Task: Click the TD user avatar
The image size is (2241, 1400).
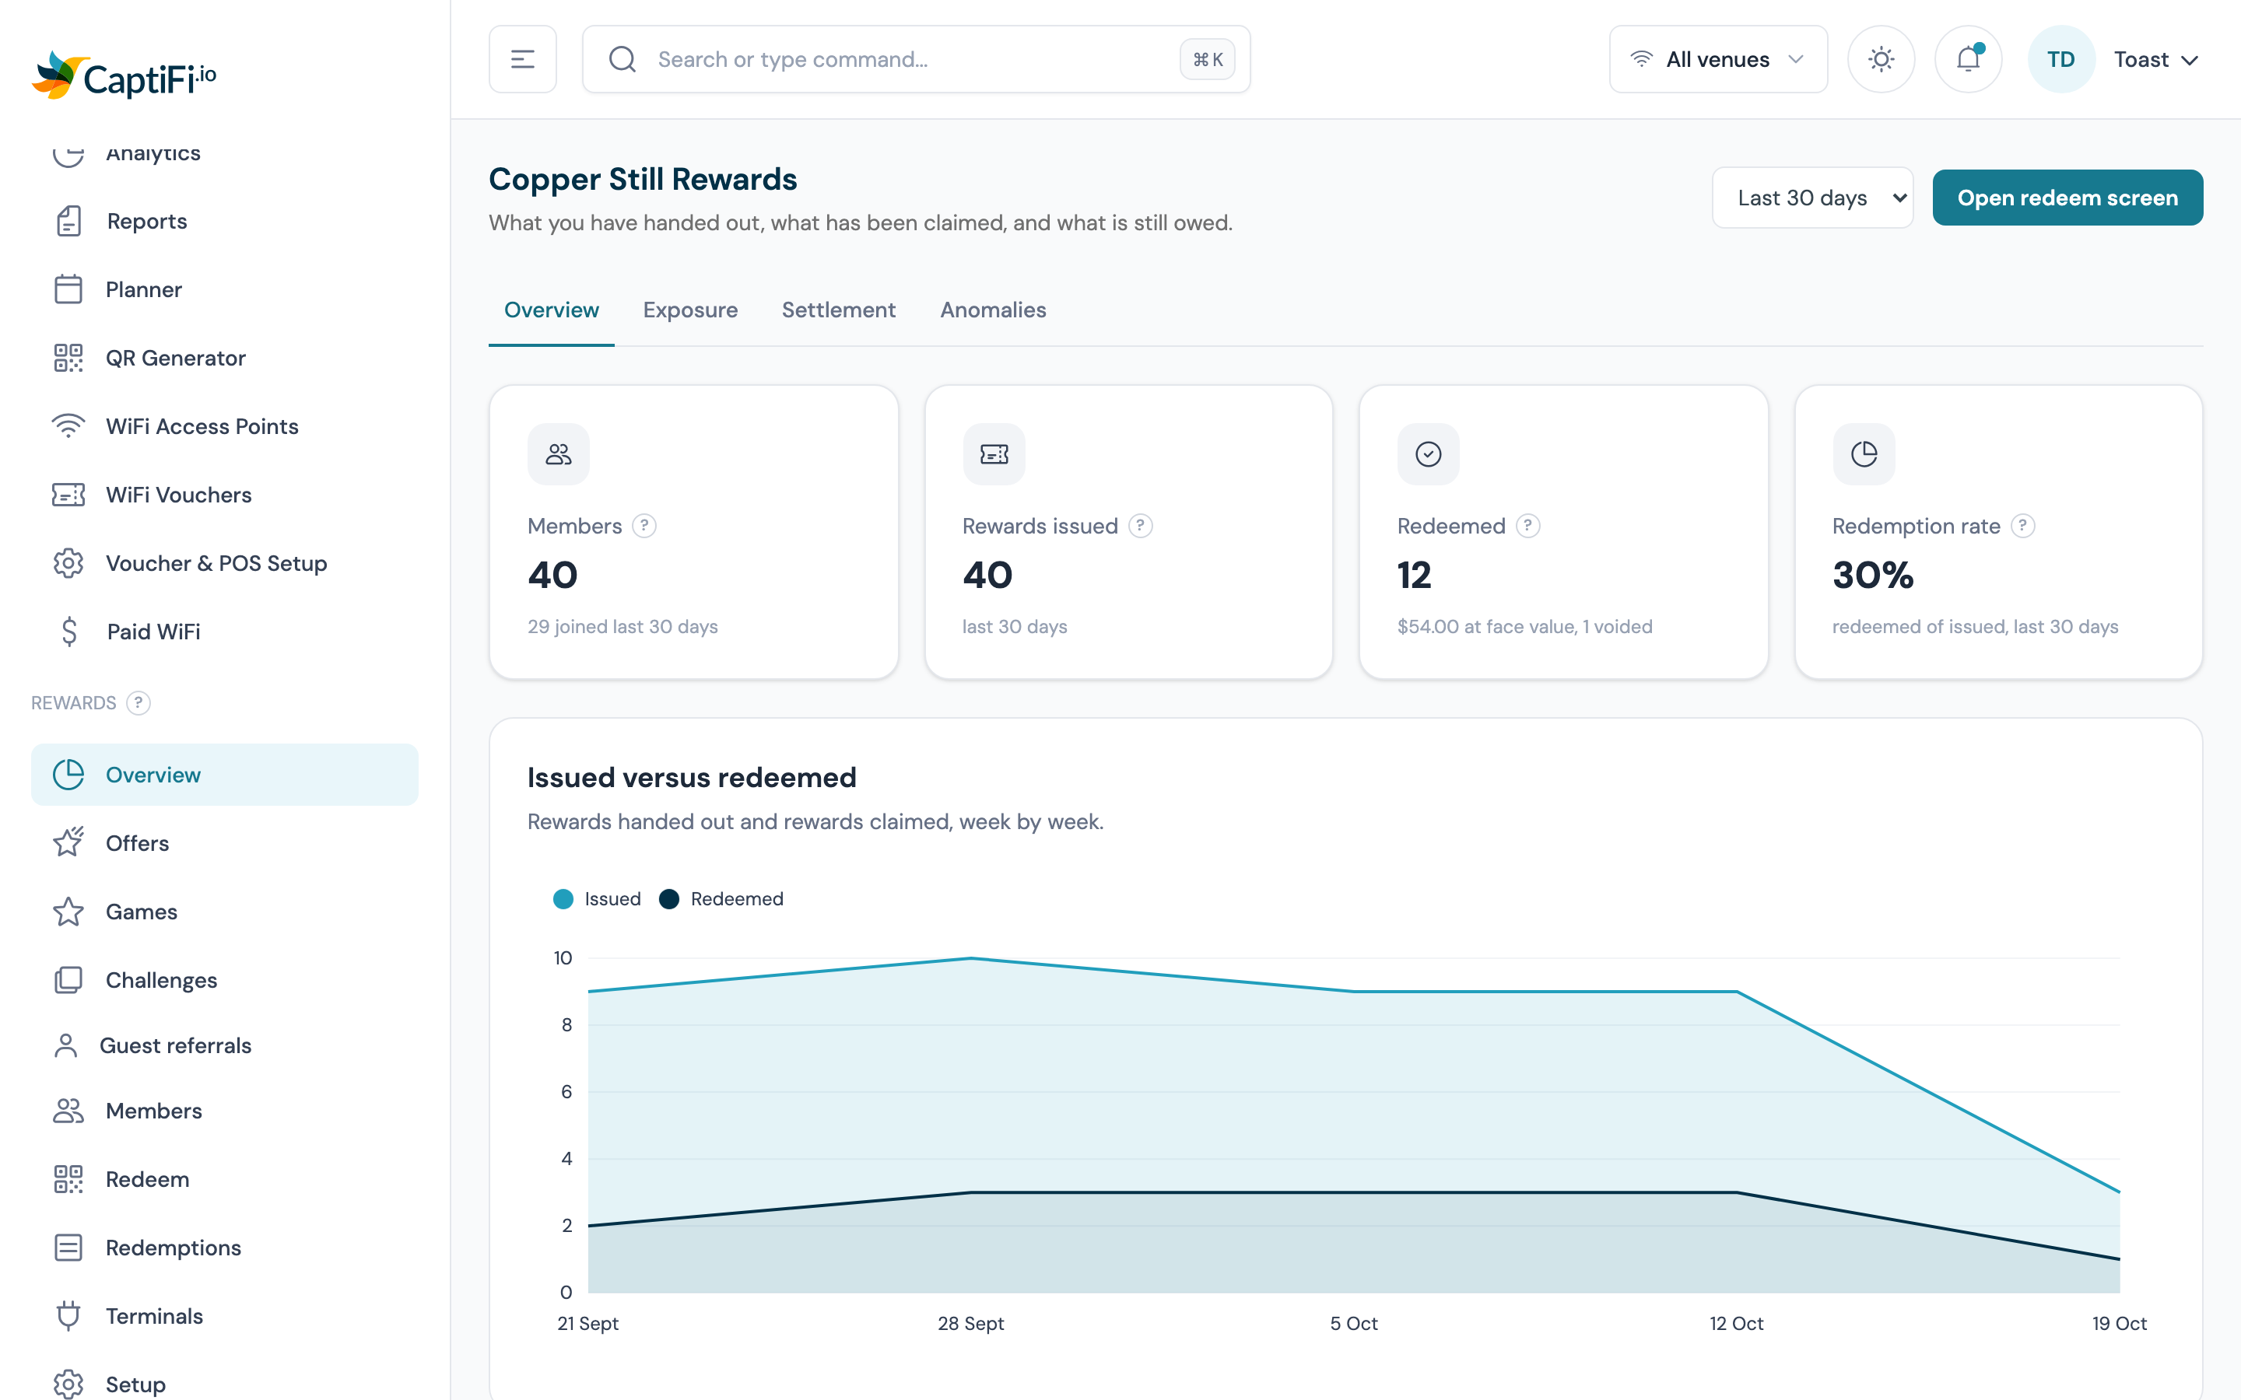Action: (x=2060, y=59)
